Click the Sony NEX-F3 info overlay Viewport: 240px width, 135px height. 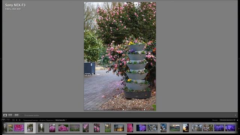point(15,7)
